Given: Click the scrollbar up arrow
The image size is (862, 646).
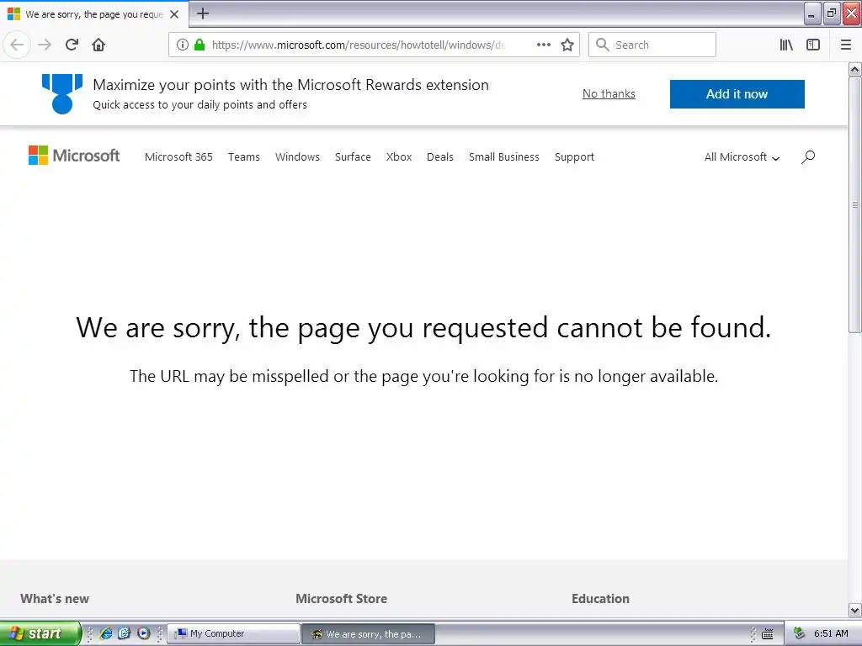Looking at the screenshot, I should (x=854, y=69).
